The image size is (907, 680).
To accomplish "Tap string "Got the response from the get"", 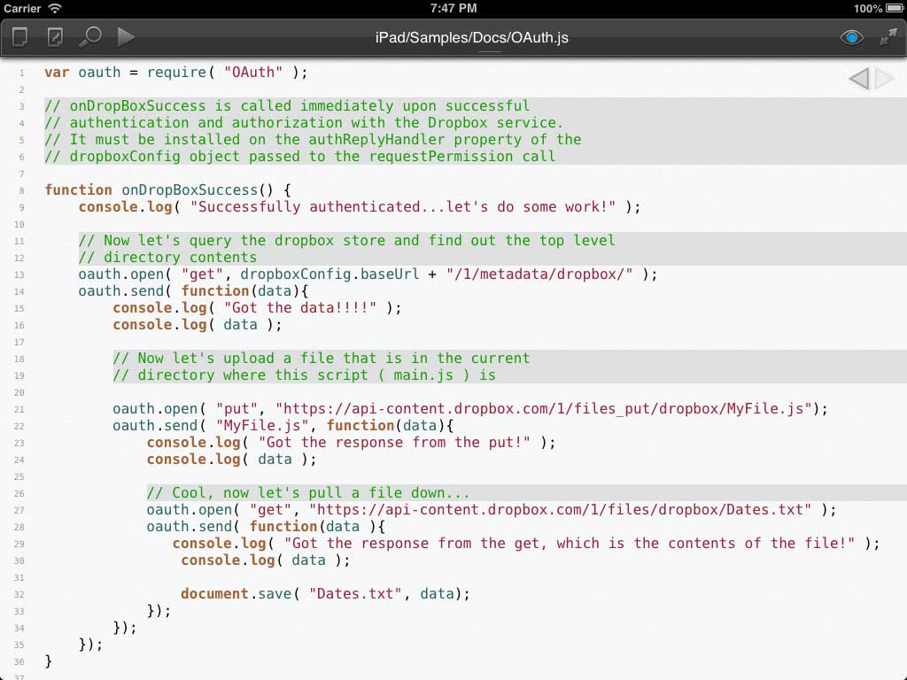I will [570, 544].
